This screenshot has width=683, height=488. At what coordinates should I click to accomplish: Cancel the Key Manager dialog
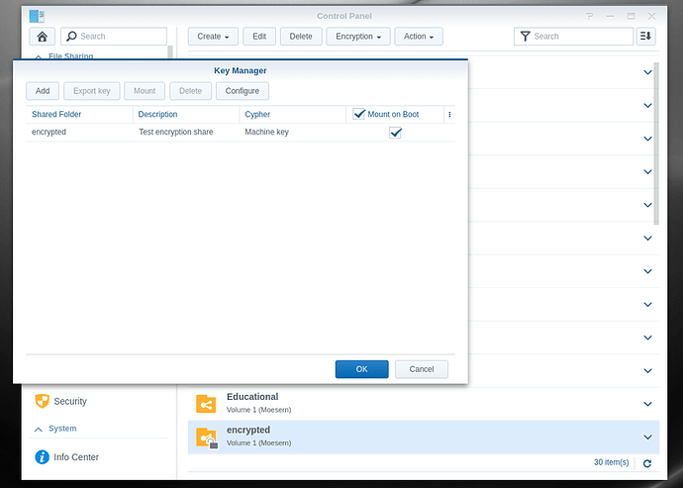click(x=422, y=369)
